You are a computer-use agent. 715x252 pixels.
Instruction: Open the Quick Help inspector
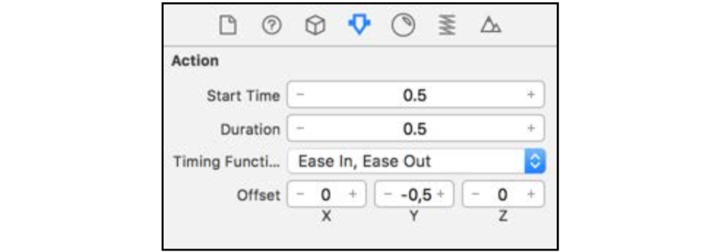pos(271,25)
